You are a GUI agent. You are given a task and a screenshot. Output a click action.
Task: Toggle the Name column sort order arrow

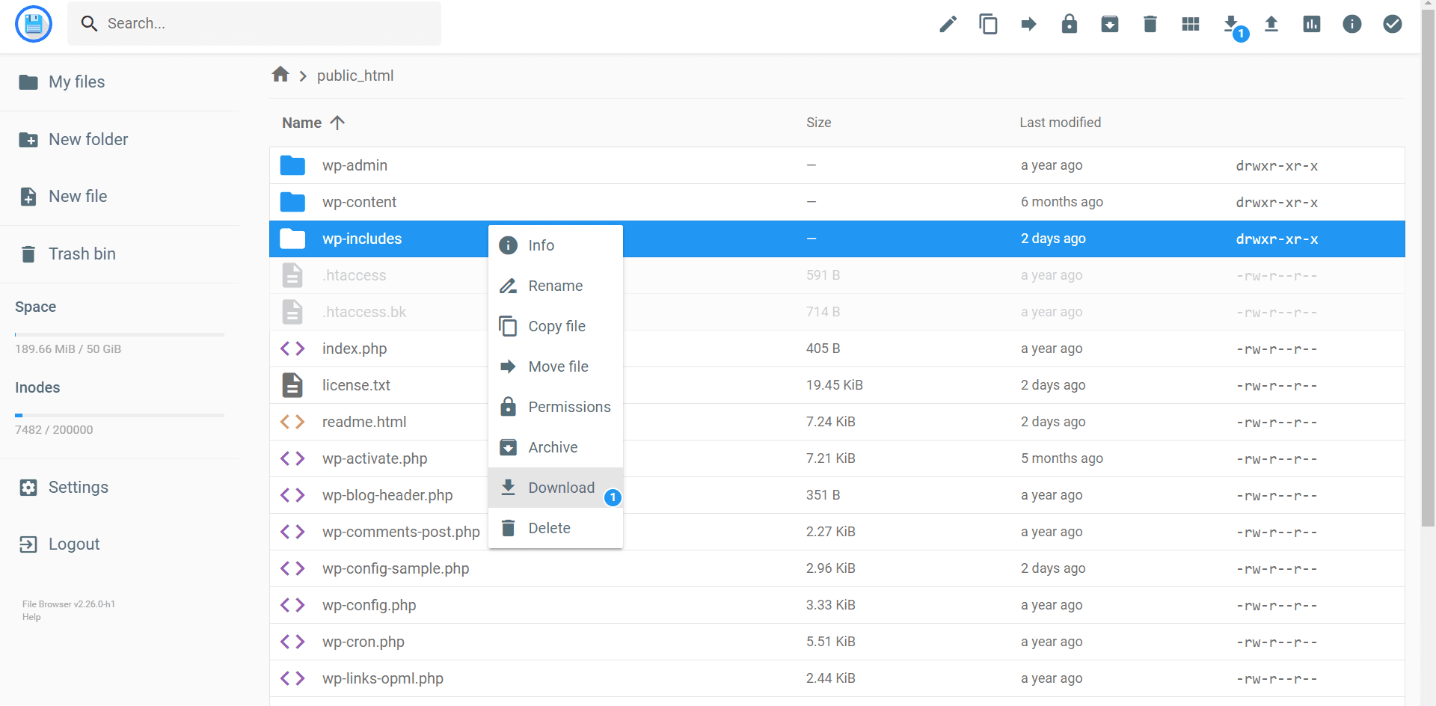[338, 122]
